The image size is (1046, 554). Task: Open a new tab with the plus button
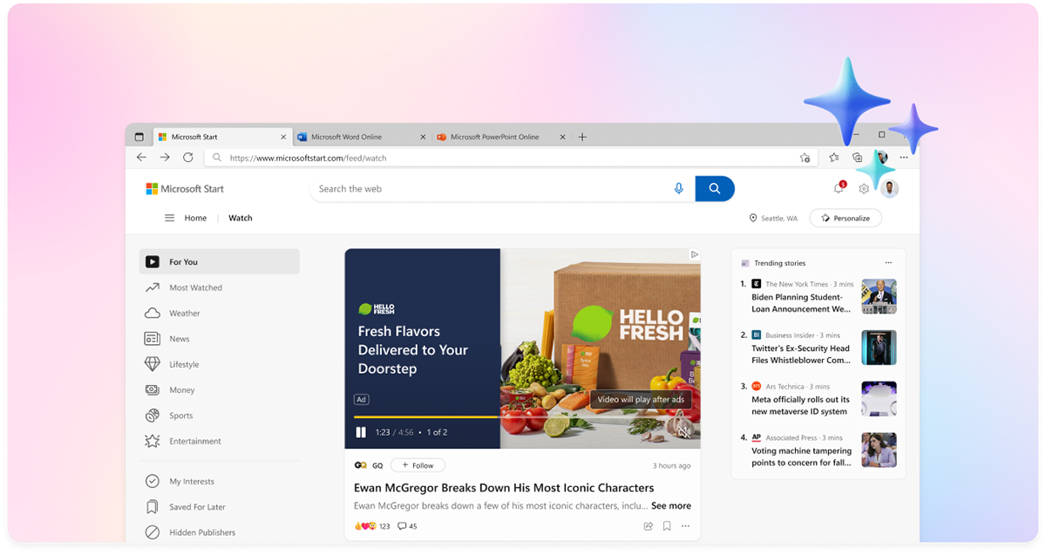tap(582, 137)
